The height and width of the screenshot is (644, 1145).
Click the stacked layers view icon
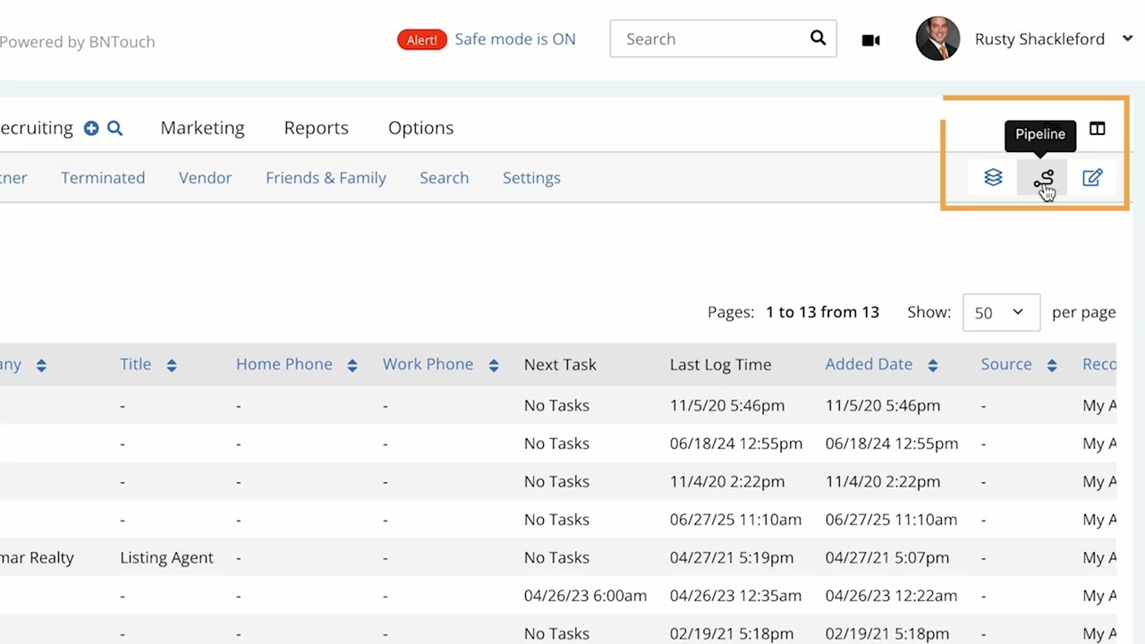(x=993, y=178)
